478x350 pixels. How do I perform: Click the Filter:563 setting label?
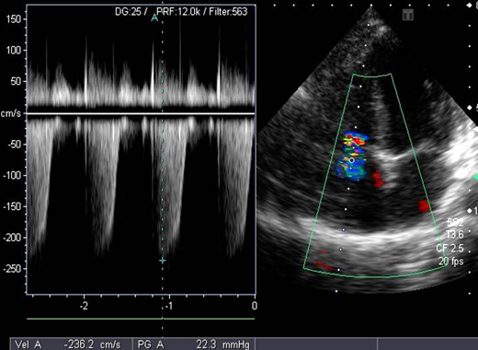228,12
